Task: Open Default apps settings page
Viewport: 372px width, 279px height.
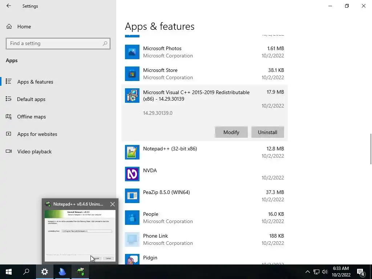Action: pyautogui.click(x=31, y=99)
